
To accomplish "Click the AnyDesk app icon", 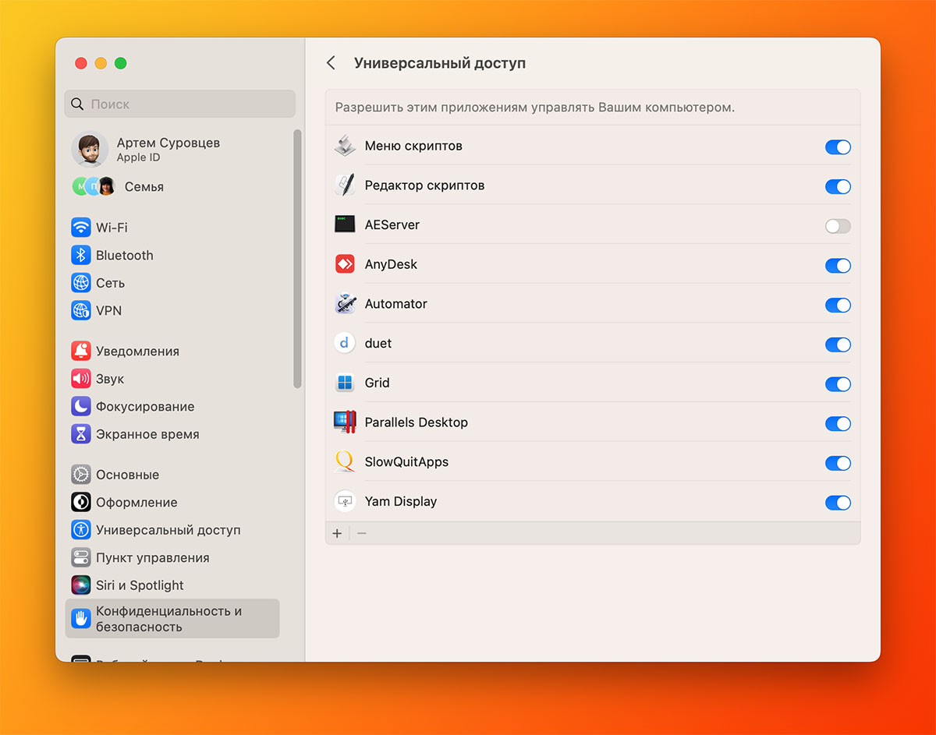I will tap(345, 264).
